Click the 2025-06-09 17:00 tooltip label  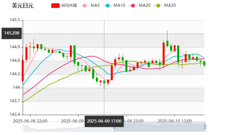[104, 121]
